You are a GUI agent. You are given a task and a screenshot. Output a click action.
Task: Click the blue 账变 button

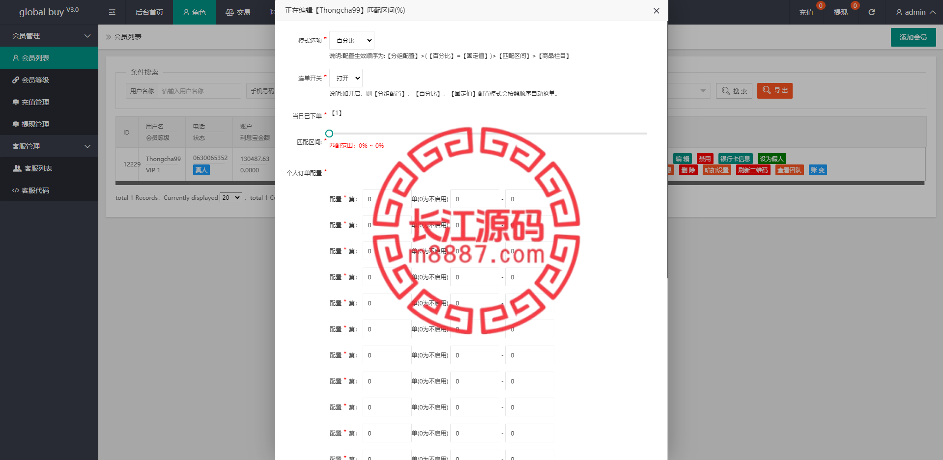pos(818,170)
